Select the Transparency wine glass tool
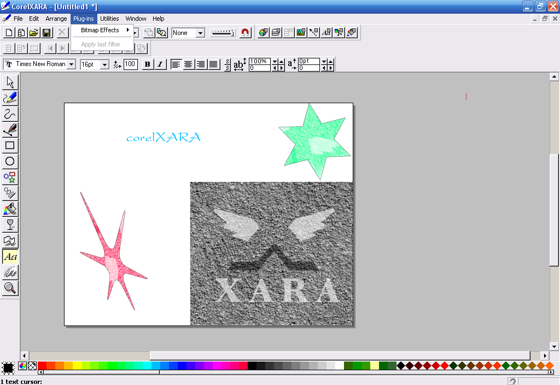Viewport: 560px width, 385px height. [10, 224]
